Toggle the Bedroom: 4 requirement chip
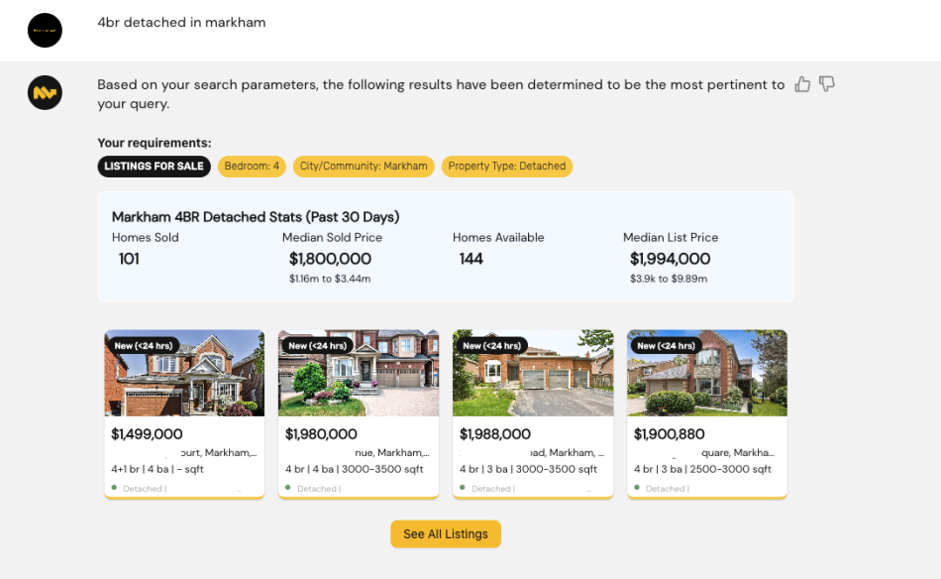 (x=252, y=167)
